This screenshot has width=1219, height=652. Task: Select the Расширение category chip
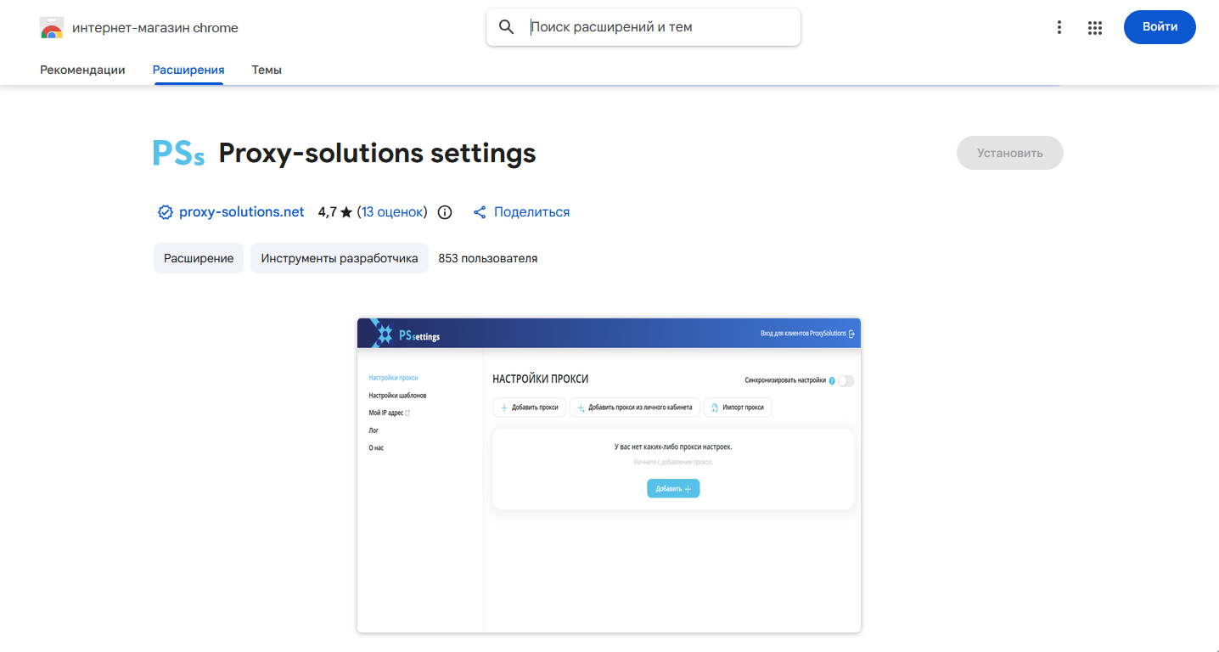pyautogui.click(x=199, y=258)
